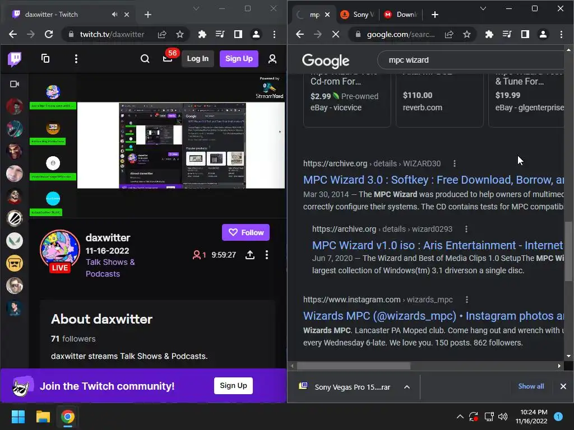Mute the daxwitter Twitch tab audio
The width and height of the screenshot is (574, 430).
coord(114,14)
